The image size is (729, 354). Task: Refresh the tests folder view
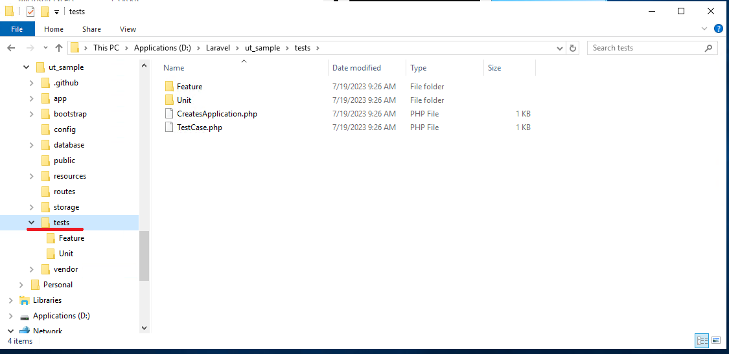(x=573, y=48)
